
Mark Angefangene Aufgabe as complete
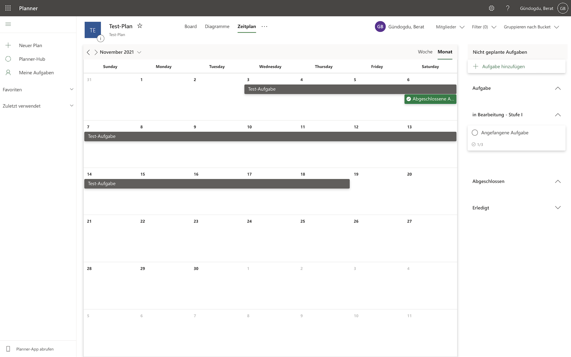[x=475, y=133]
